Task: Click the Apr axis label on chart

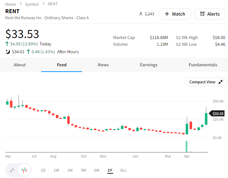Action: coord(187,156)
